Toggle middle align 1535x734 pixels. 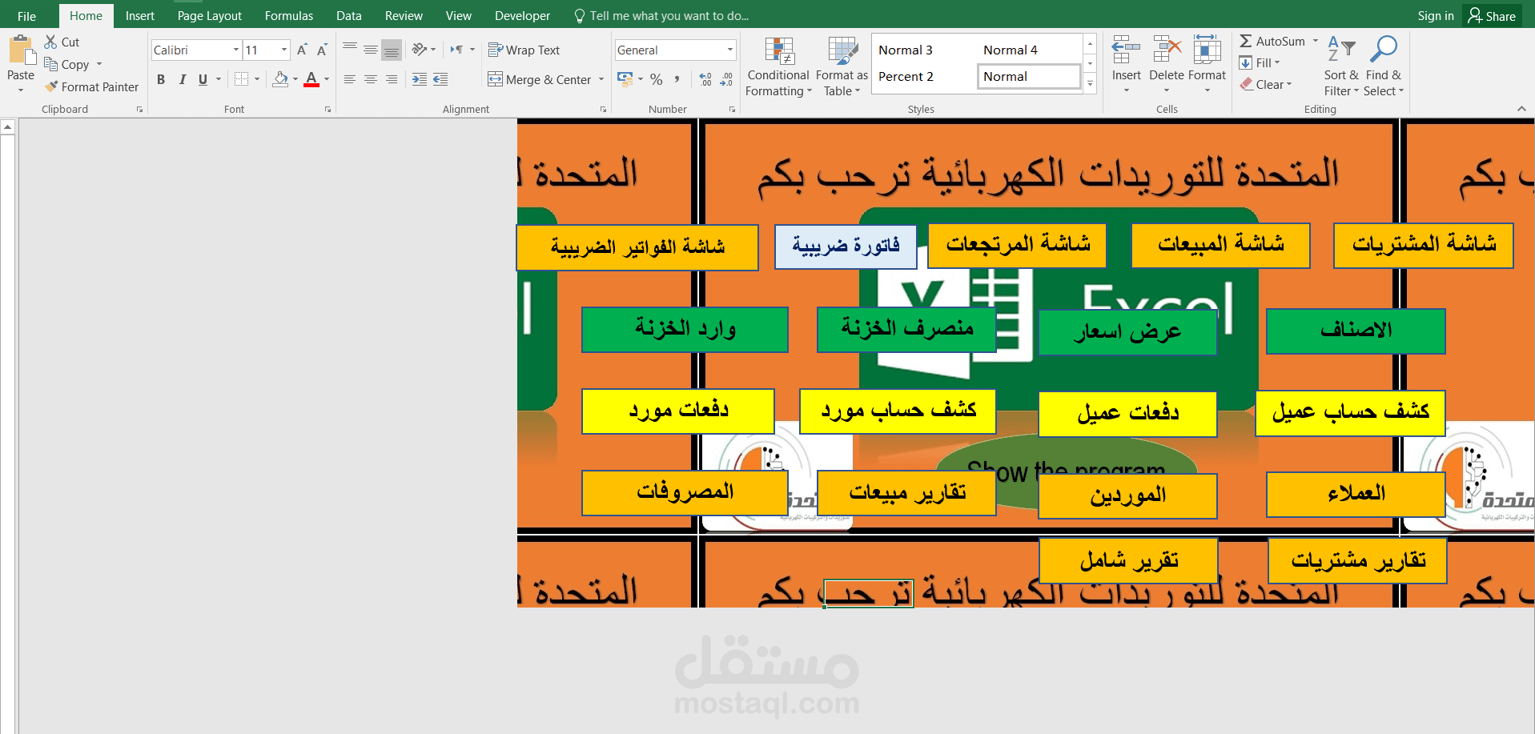pyautogui.click(x=371, y=50)
